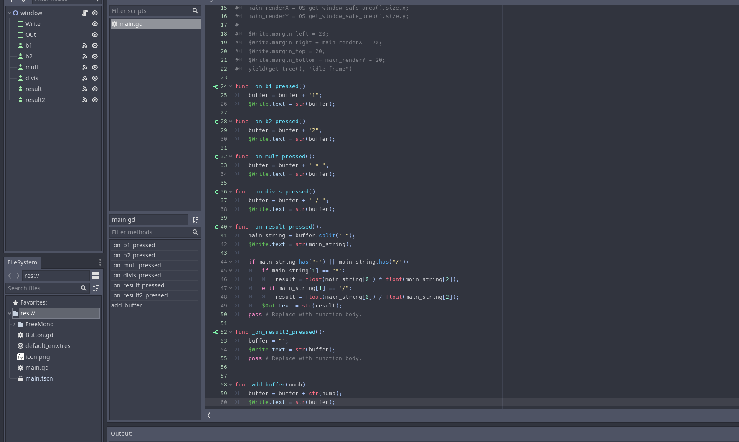Jump to add_buffer in methods list
The width and height of the screenshot is (739, 442).
pyautogui.click(x=127, y=305)
